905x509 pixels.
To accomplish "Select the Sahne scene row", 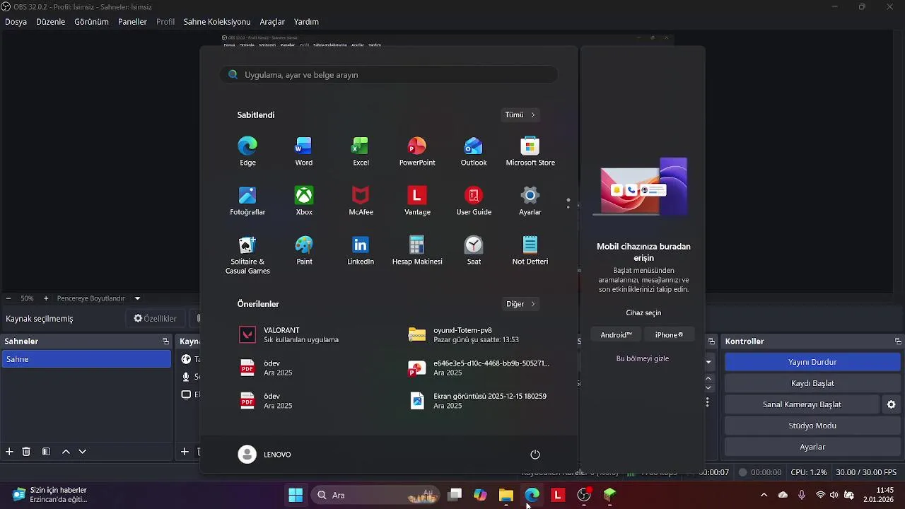I will (x=86, y=359).
